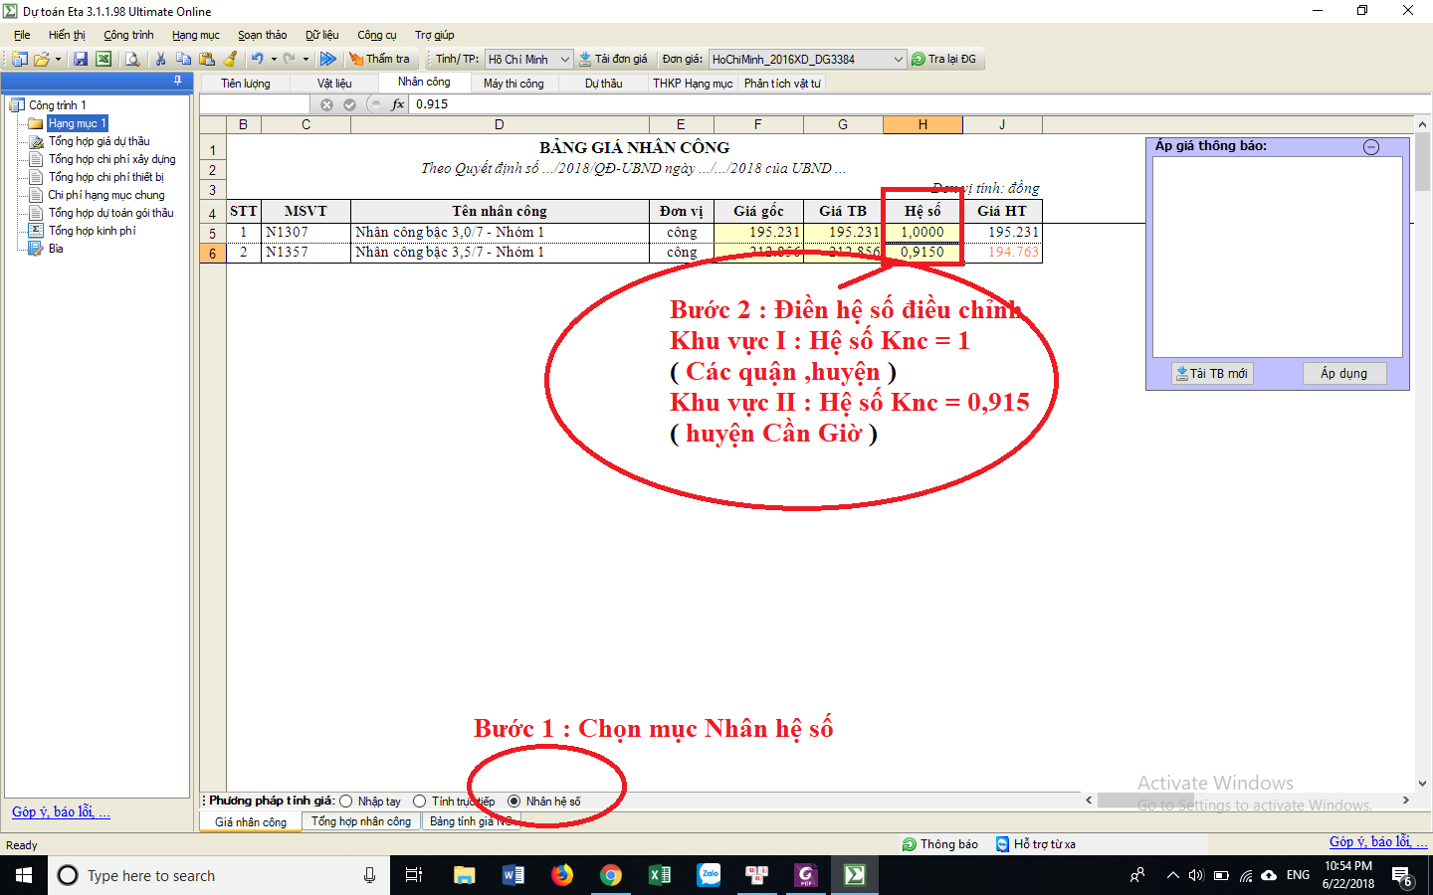Click the Excel export icon in toolbar
Screen dimensions: 1433x895
(103, 60)
